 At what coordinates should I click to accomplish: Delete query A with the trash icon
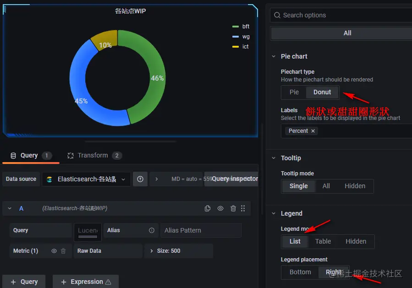point(233,208)
